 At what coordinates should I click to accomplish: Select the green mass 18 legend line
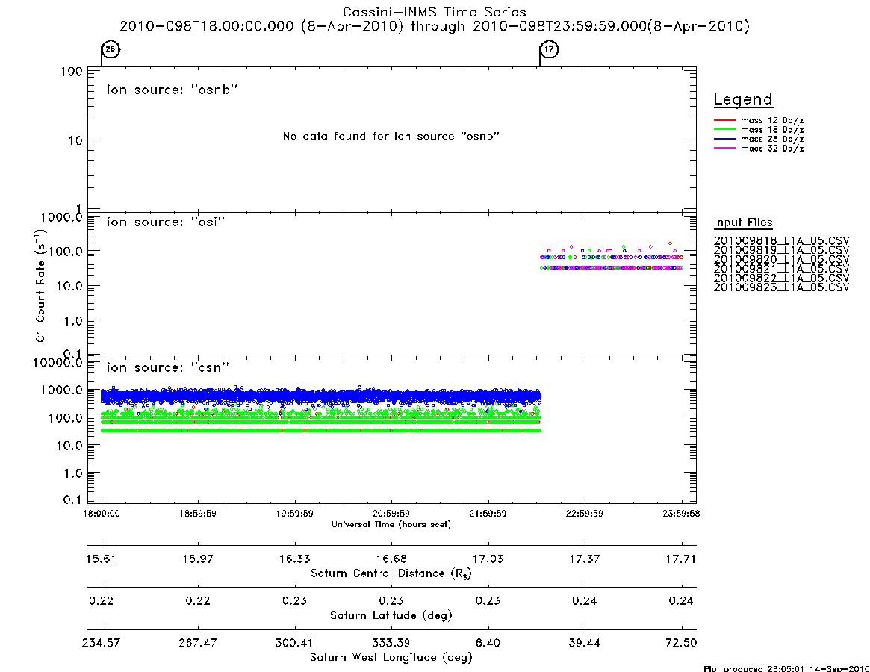pos(724,130)
